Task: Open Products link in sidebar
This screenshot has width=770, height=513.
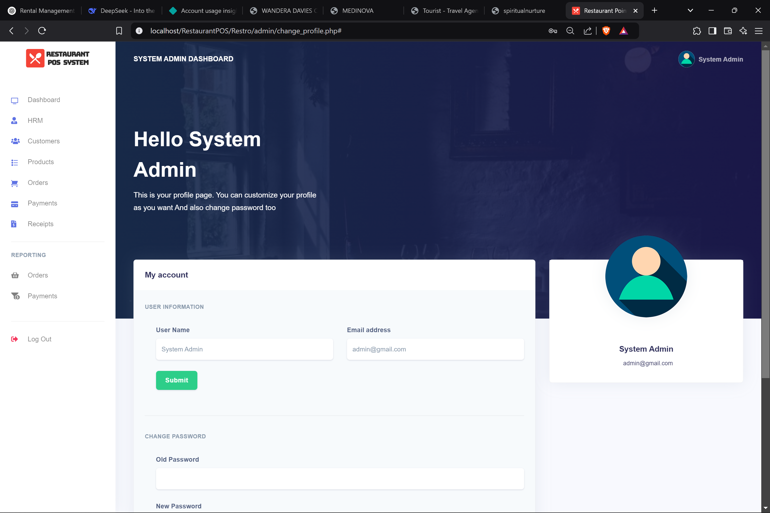Action: 41,162
